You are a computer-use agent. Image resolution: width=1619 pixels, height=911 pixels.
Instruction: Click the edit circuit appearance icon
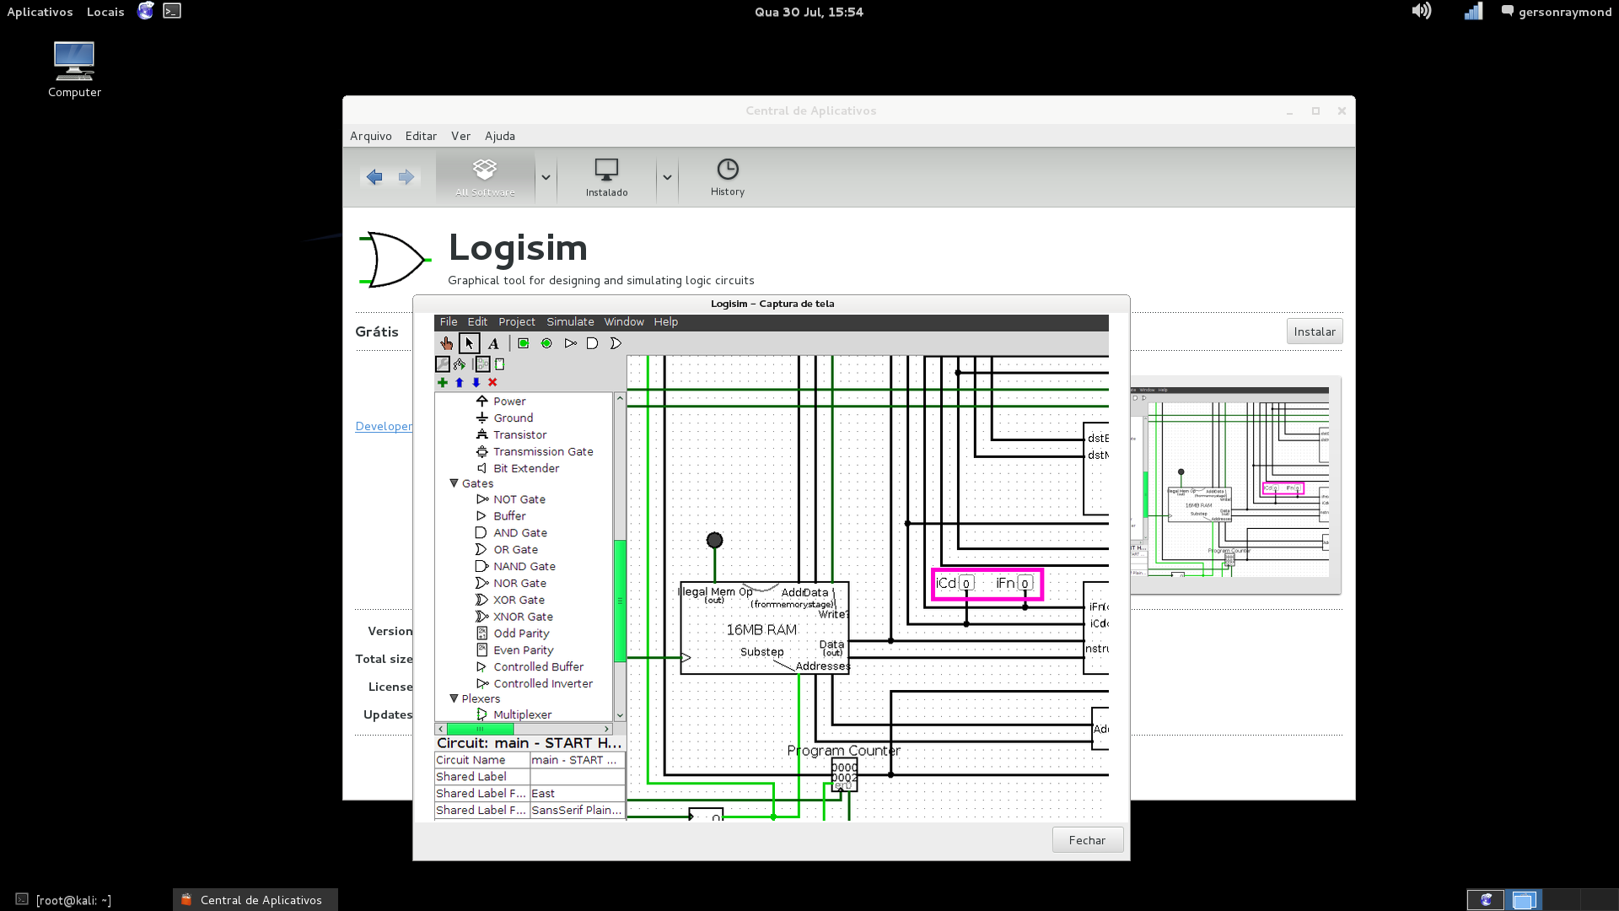[x=499, y=364]
